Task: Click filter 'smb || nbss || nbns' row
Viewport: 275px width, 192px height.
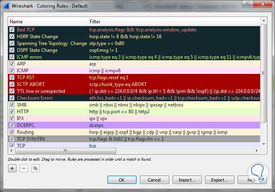Action: pos(136,105)
